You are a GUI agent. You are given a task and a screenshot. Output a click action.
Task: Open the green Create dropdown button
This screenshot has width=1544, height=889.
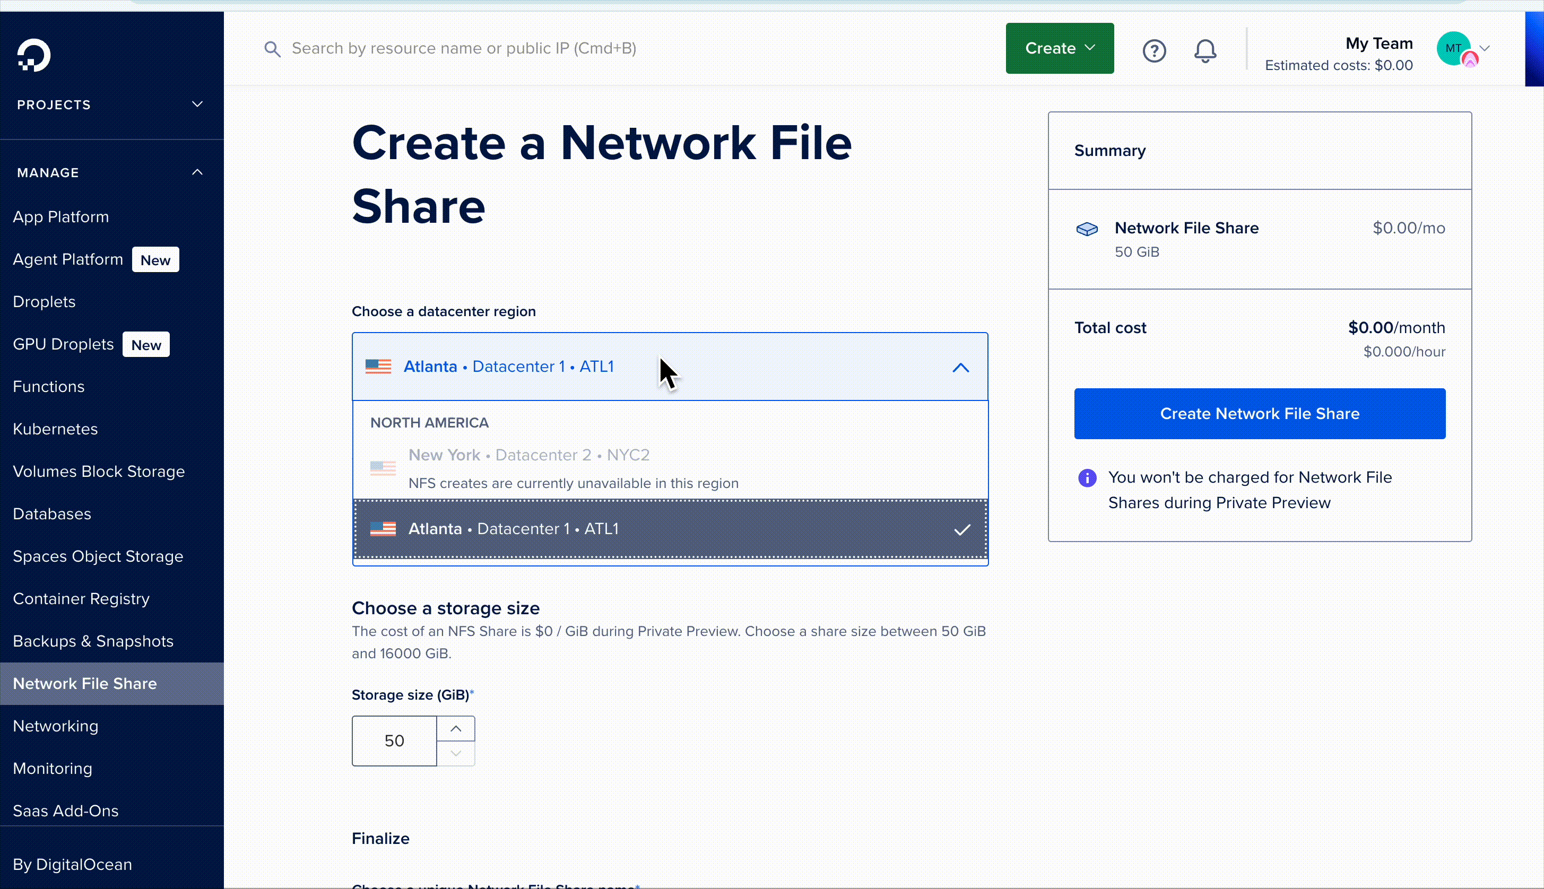pyautogui.click(x=1059, y=48)
